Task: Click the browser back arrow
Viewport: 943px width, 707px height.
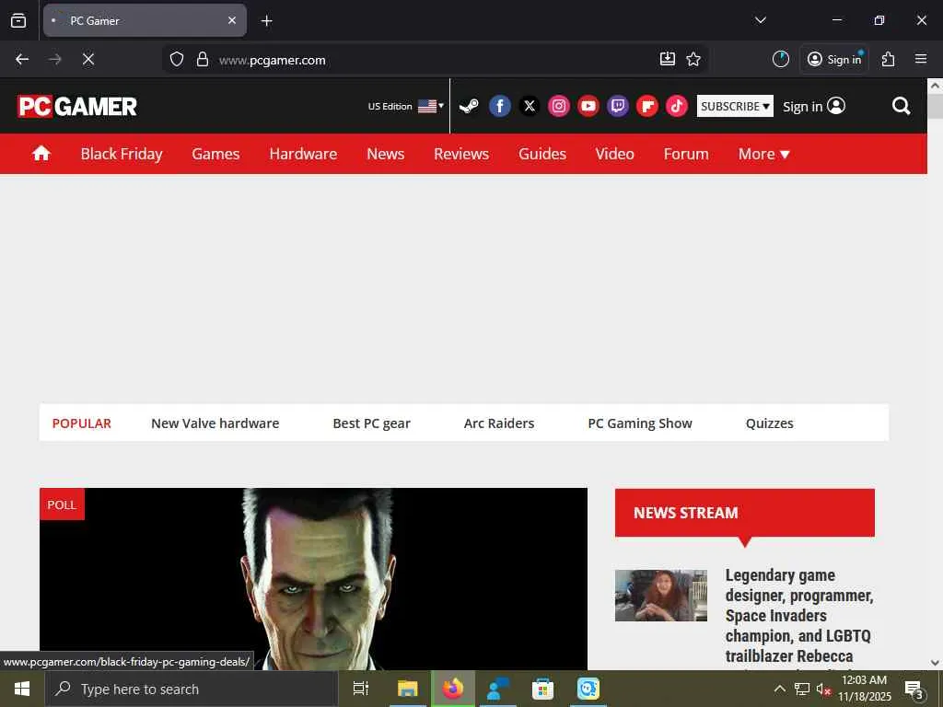Action: tap(22, 59)
